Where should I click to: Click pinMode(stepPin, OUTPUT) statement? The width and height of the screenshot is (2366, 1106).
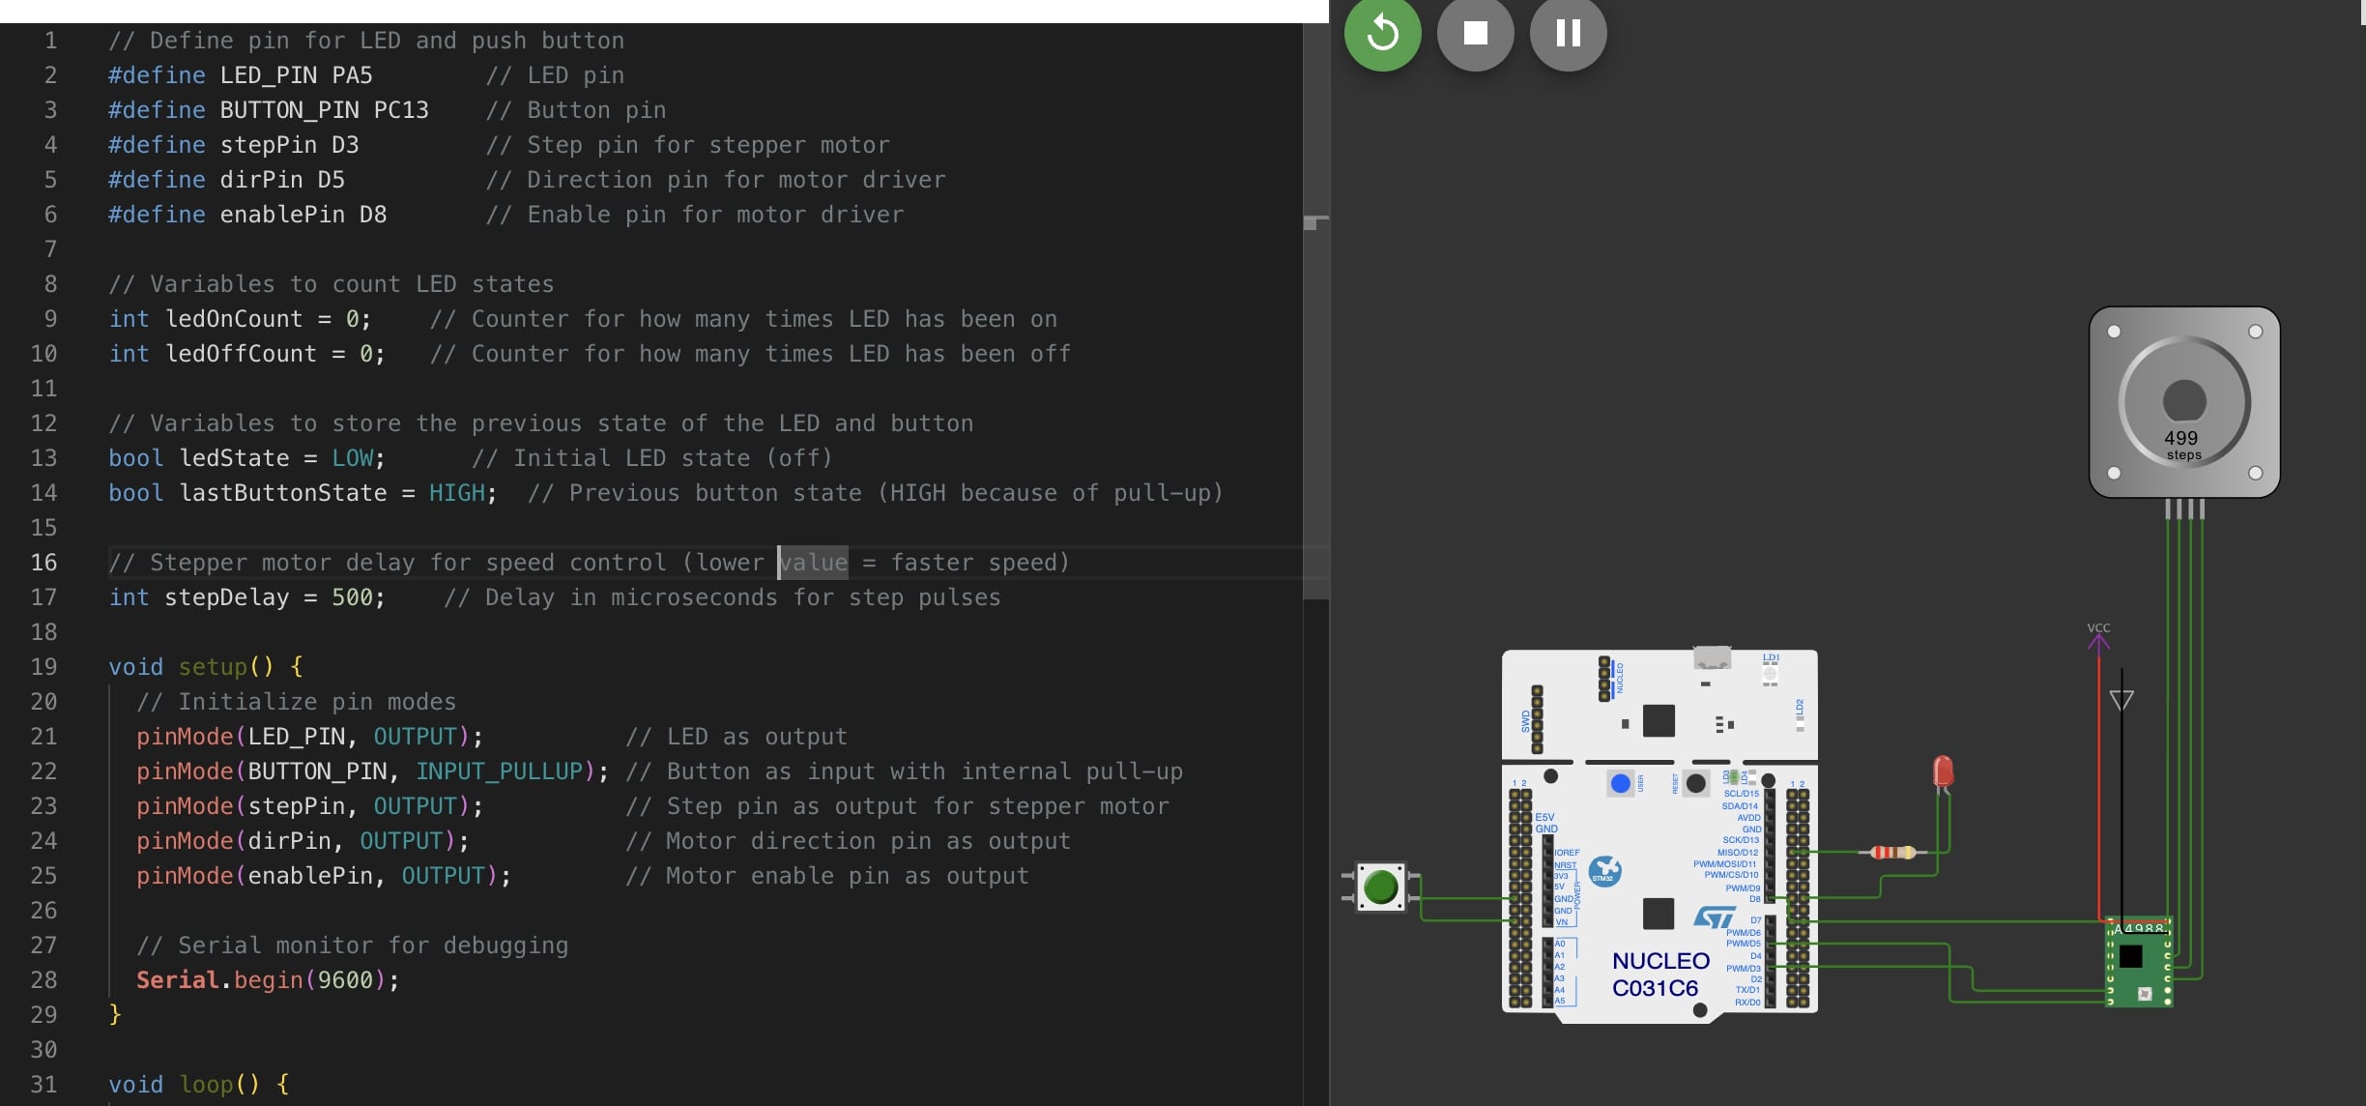(x=309, y=806)
